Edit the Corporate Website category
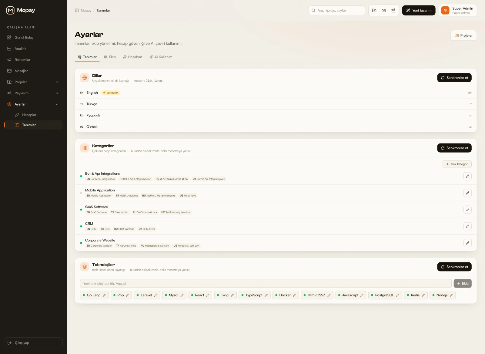This screenshot has width=485, height=354. 467,243
